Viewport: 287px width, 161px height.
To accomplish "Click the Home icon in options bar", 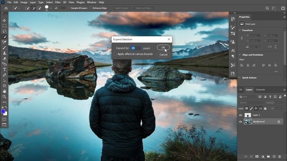I will 6,8.
